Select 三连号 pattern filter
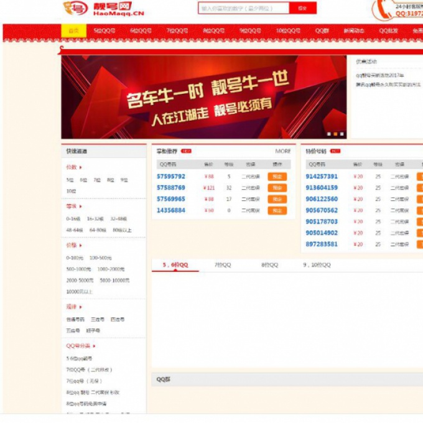Screen dimensions: 423x423 (x=98, y=320)
